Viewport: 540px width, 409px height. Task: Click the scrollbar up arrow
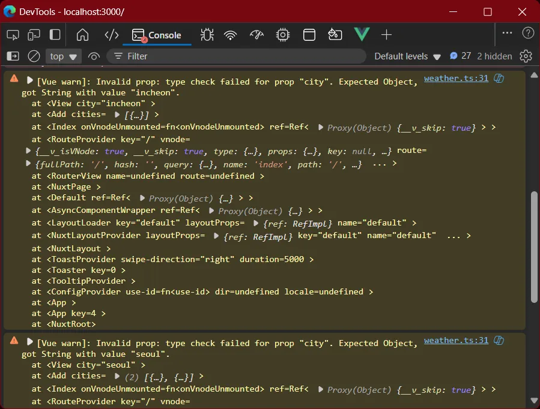(534, 75)
